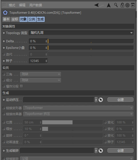Click the circular target mode icon
The height and width of the screenshot is (160, 138).
(127, 5)
